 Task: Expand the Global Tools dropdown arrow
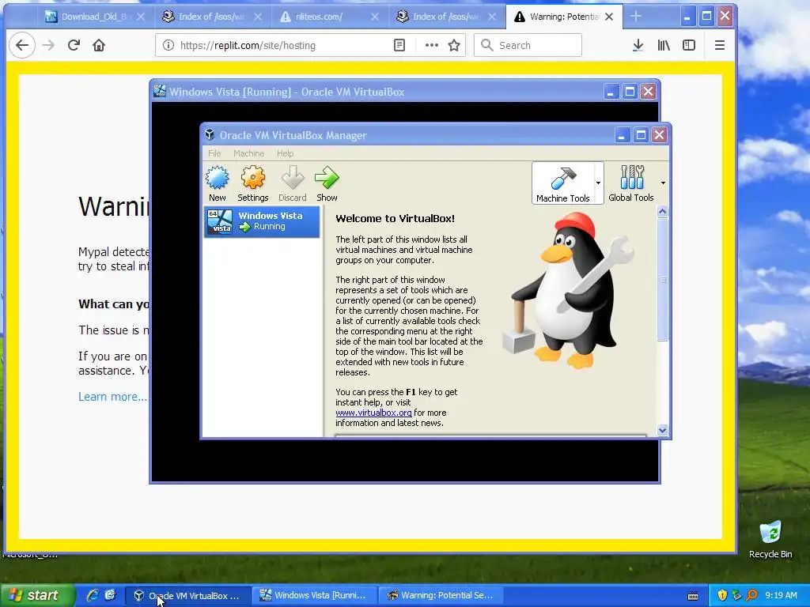pyautogui.click(x=663, y=183)
